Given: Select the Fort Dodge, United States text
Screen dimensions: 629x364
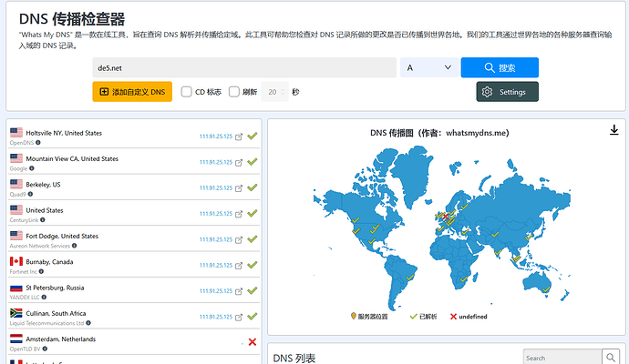Looking at the screenshot, I should point(62,237).
